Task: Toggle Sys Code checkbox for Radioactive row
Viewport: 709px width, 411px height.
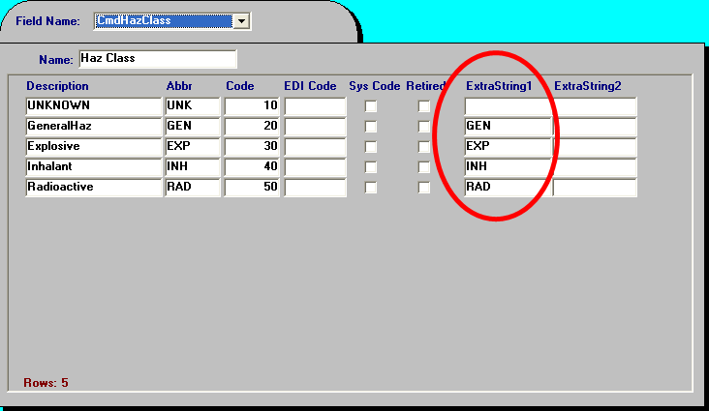Action: coord(371,188)
